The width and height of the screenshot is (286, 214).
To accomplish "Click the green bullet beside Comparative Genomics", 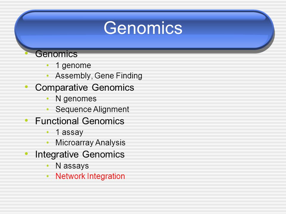I will 27,87.
